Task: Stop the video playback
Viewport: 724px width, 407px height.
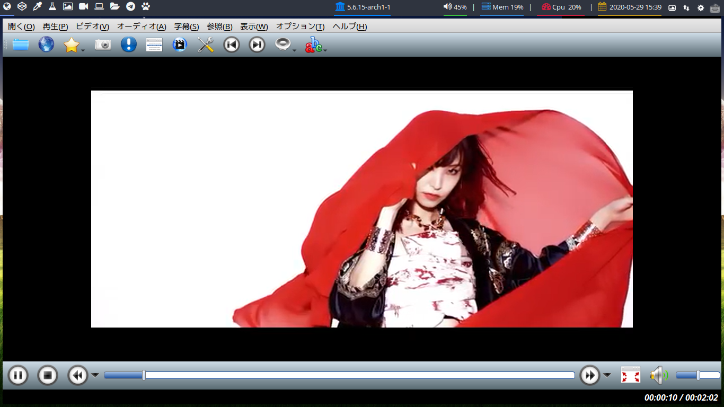Action: pos(48,375)
